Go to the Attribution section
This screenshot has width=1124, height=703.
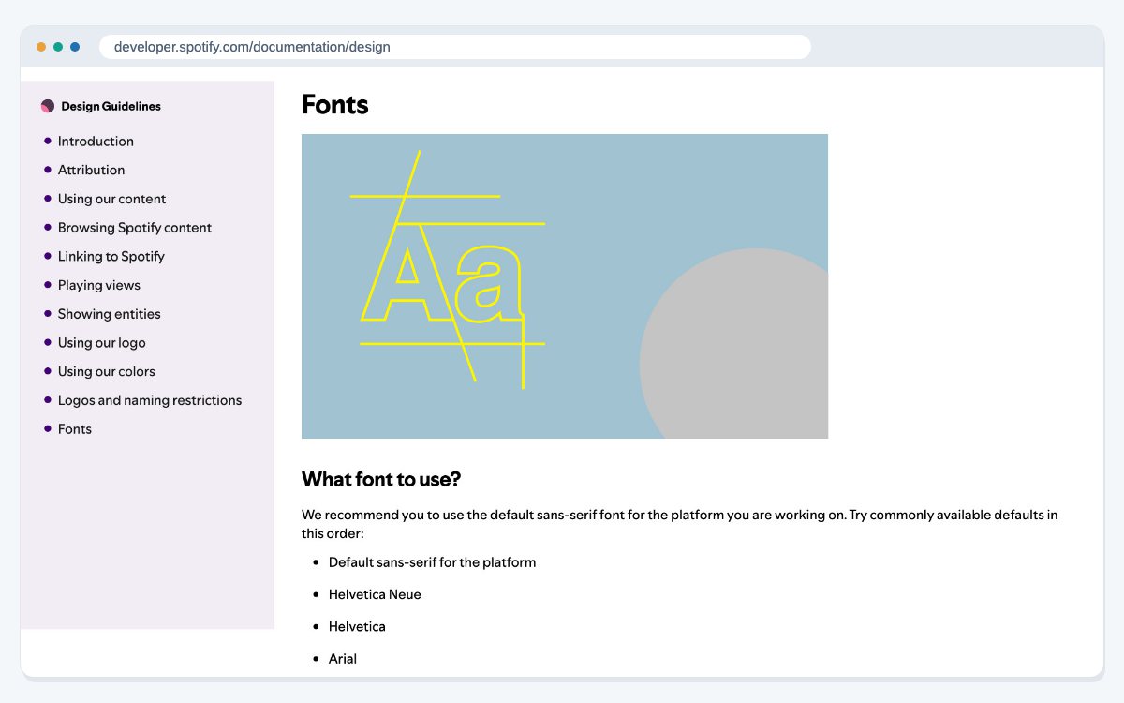coord(91,170)
